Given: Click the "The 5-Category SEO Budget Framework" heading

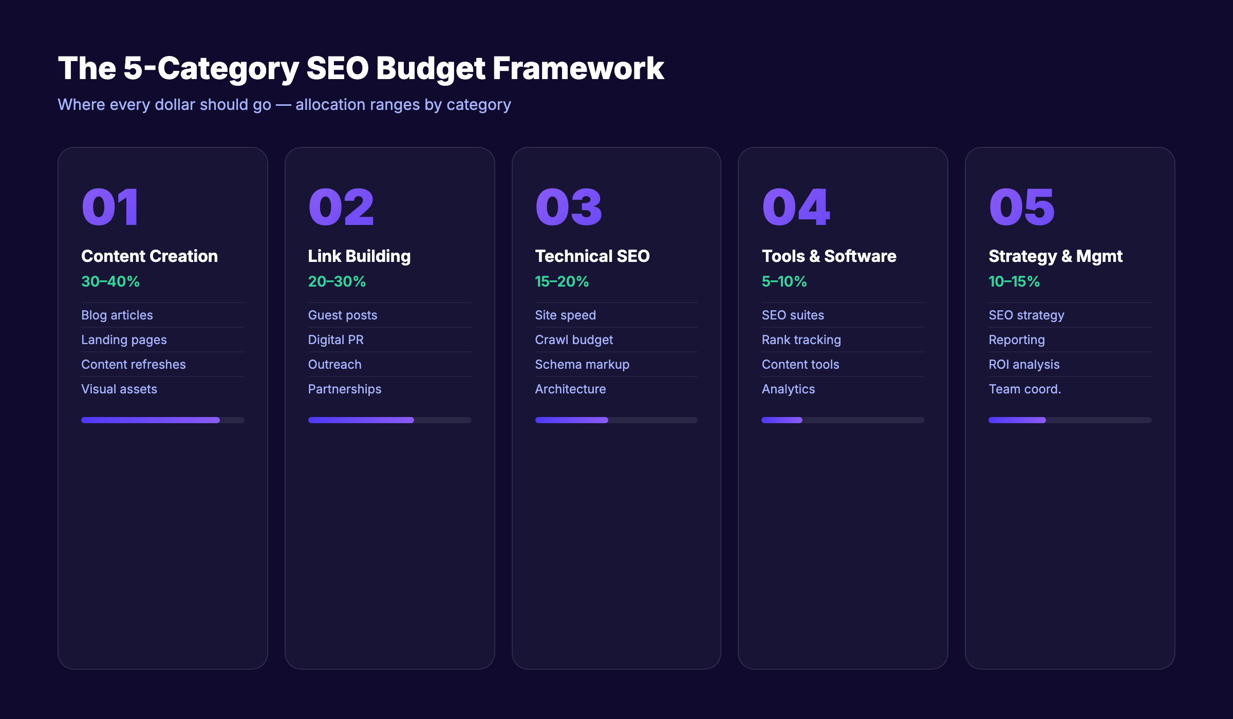Looking at the screenshot, I should [x=361, y=67].
